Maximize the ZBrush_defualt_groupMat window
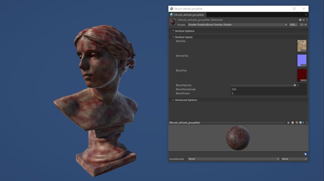Image resolution: width=324 pixels, height=181 pixels. [294, 9]
